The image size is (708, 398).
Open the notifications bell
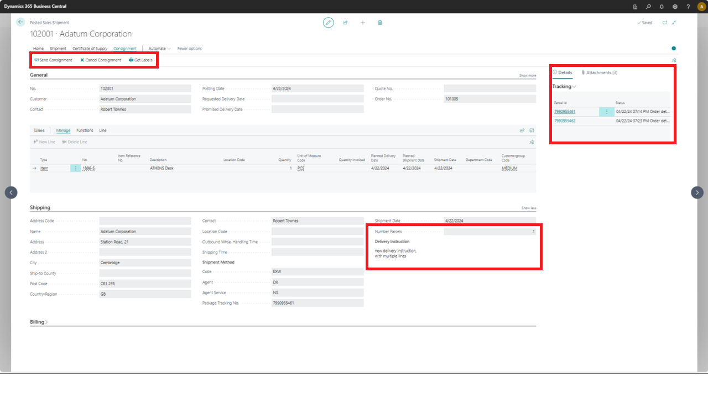point(662,6)
